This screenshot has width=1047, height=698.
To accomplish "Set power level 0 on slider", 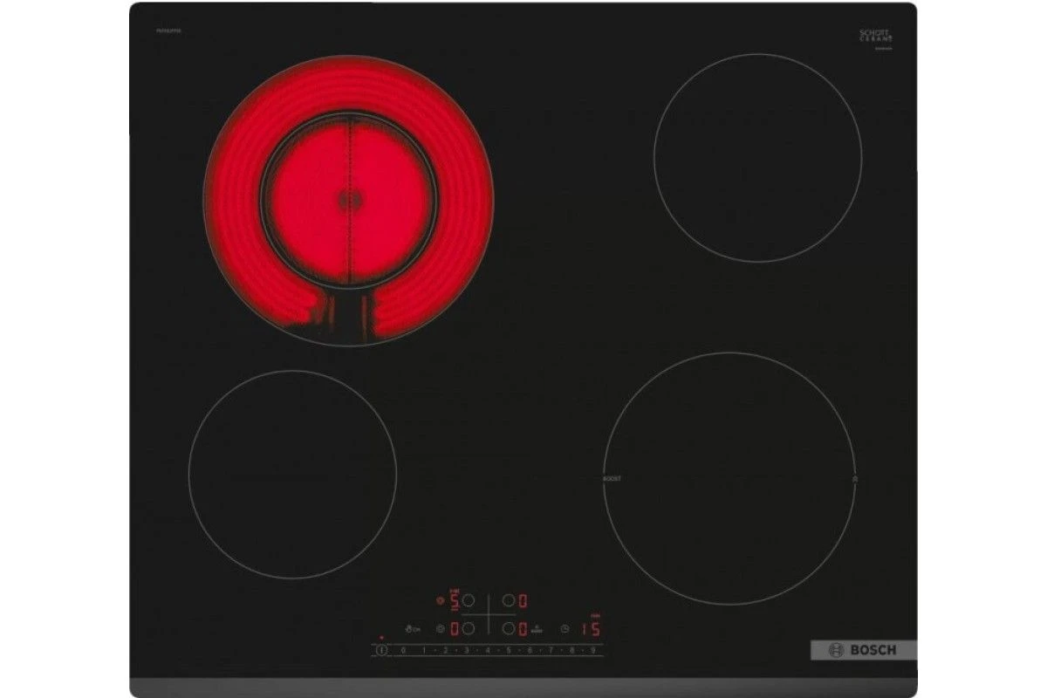I will (403, 650).
